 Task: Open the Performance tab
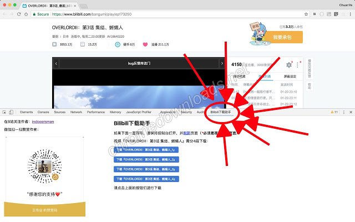pyautogui.click(x=96, y=112)
